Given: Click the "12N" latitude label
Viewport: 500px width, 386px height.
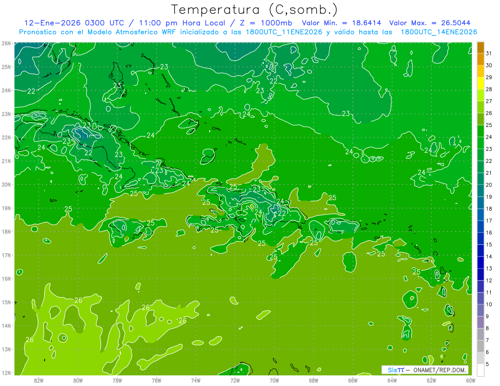Looking at the screenshot, I should tap(6, 373).
